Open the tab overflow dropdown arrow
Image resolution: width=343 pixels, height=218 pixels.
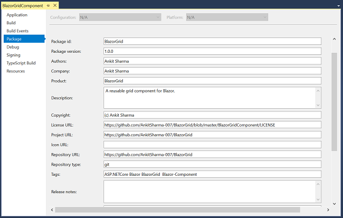pos(338,6)
